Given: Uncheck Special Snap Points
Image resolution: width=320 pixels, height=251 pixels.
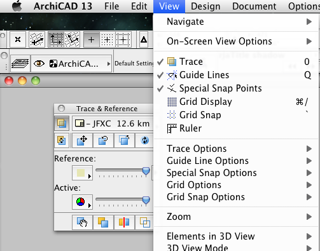Looking at the screenshot, I should click(x=236, y=88).
